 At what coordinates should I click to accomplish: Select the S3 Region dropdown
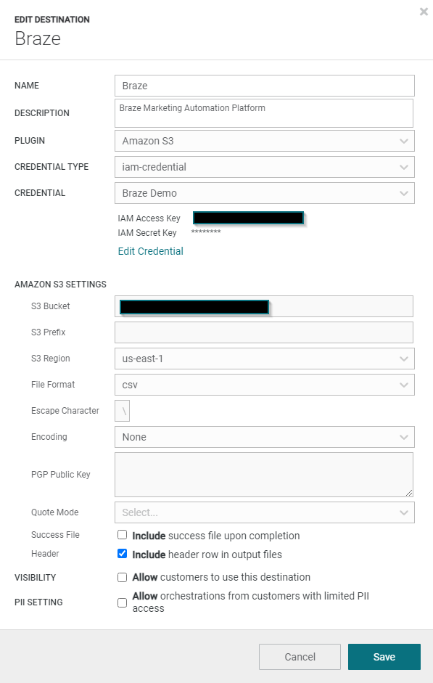click(265, 359)
